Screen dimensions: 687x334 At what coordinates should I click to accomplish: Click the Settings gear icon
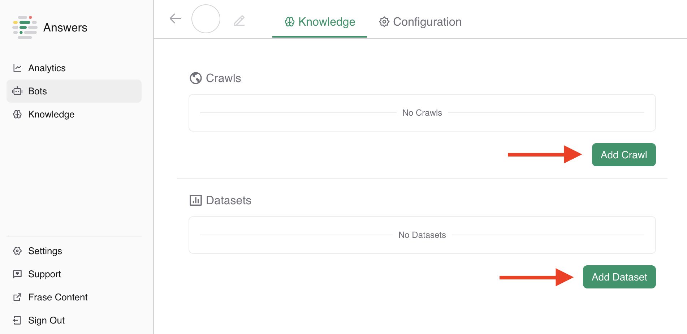[x=17, y=251]
